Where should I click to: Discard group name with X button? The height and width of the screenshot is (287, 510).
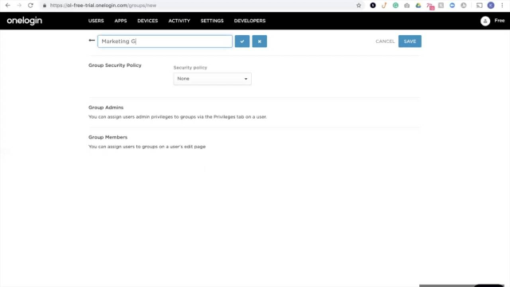tap(260, 41)
